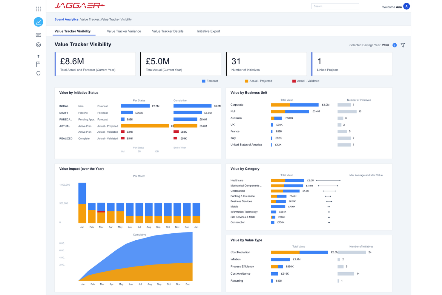
Task: Switch to Value Tracker Variance tab
Action: click(x=124, y=31)
